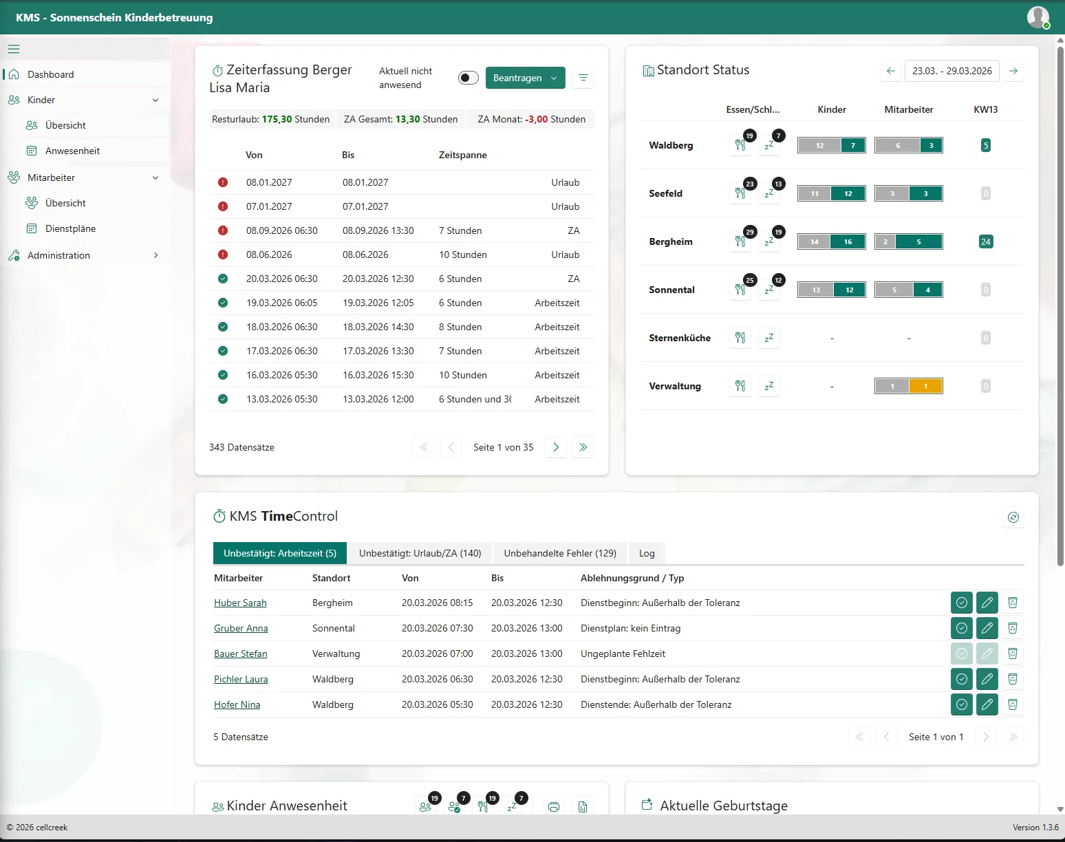The height and width of the screenshot is (842, 1065).
Task: Click the Beantragen button
Action: coord(518,78)
